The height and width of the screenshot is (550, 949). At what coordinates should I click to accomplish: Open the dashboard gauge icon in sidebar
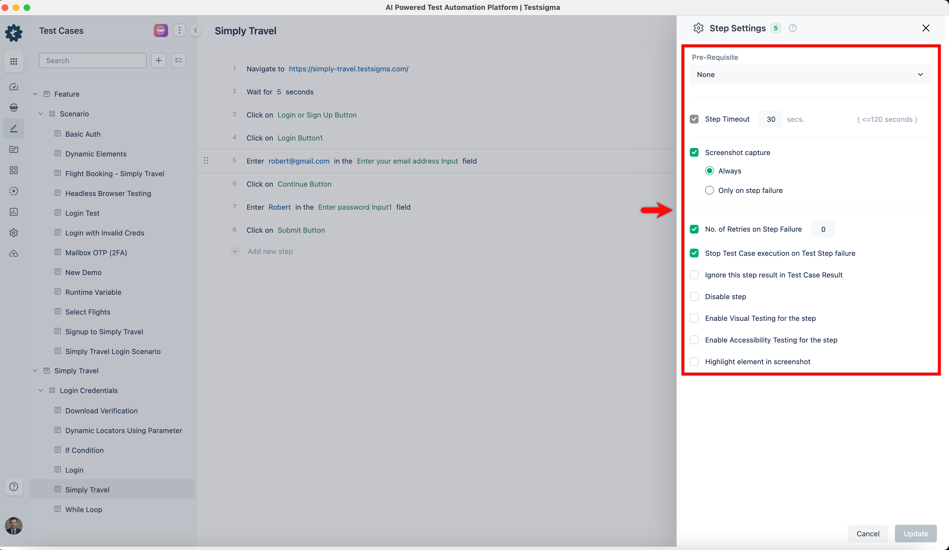(13, 87)
